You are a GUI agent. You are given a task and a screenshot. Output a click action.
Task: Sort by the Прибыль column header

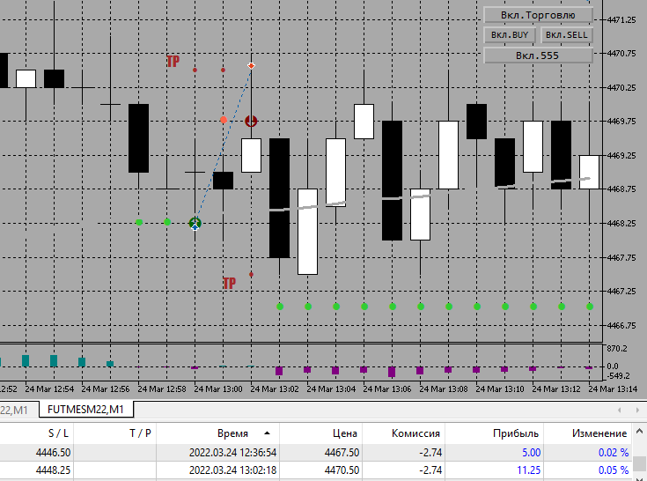[495, 433]
